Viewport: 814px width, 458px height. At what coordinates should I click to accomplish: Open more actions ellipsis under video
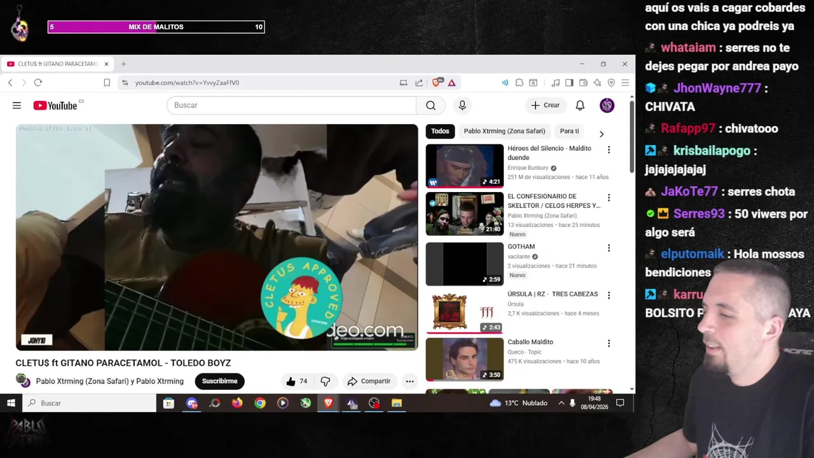(410, 381)
